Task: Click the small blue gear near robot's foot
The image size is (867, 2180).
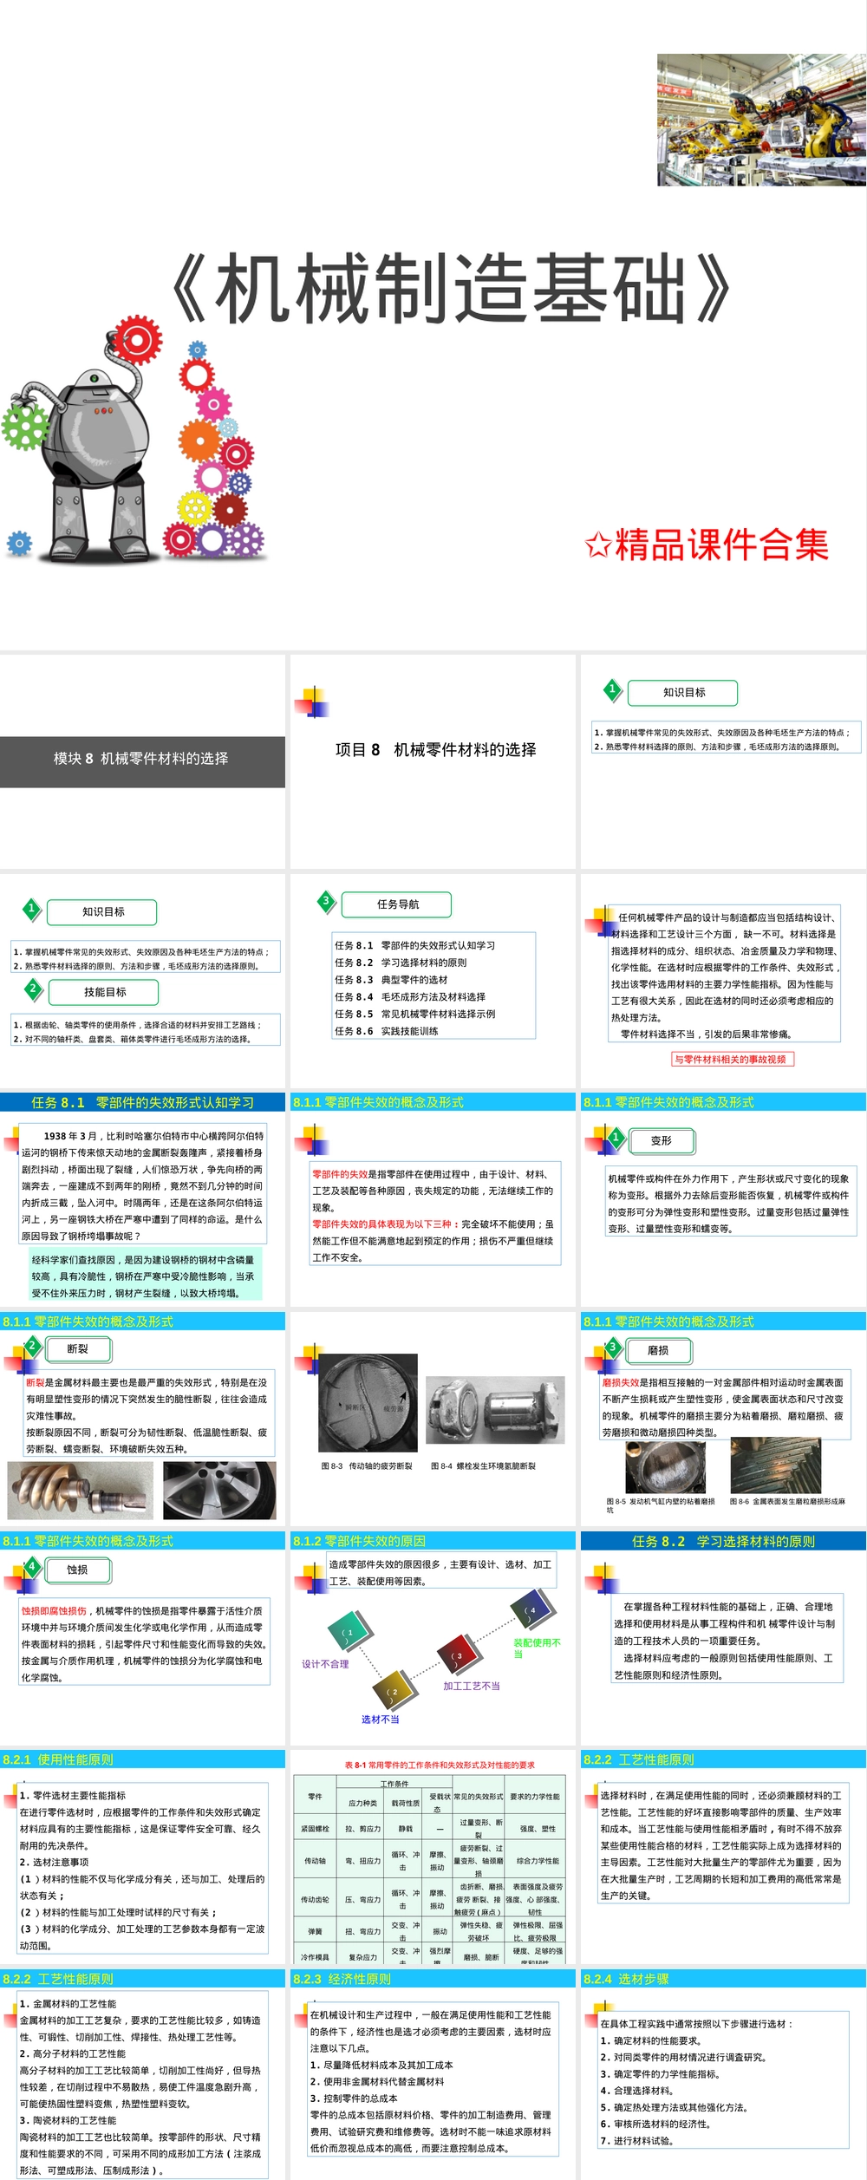Action: click(19, 544)
